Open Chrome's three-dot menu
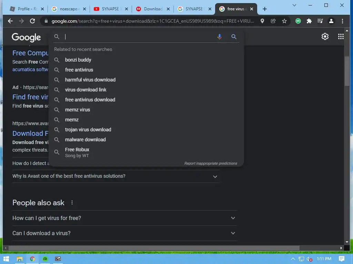 click(342, 21)
